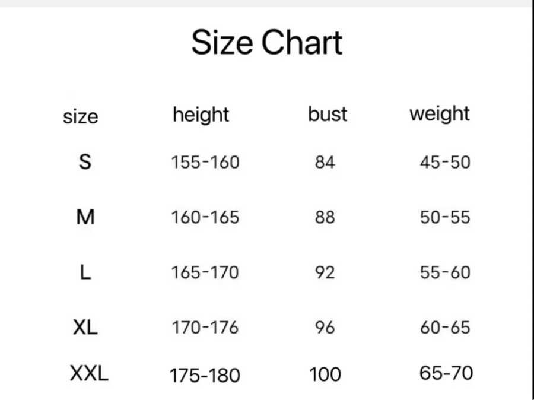This screenshot has width=534, height=400.
Task: Select the bust column header
Action: [x=328, y=114]
